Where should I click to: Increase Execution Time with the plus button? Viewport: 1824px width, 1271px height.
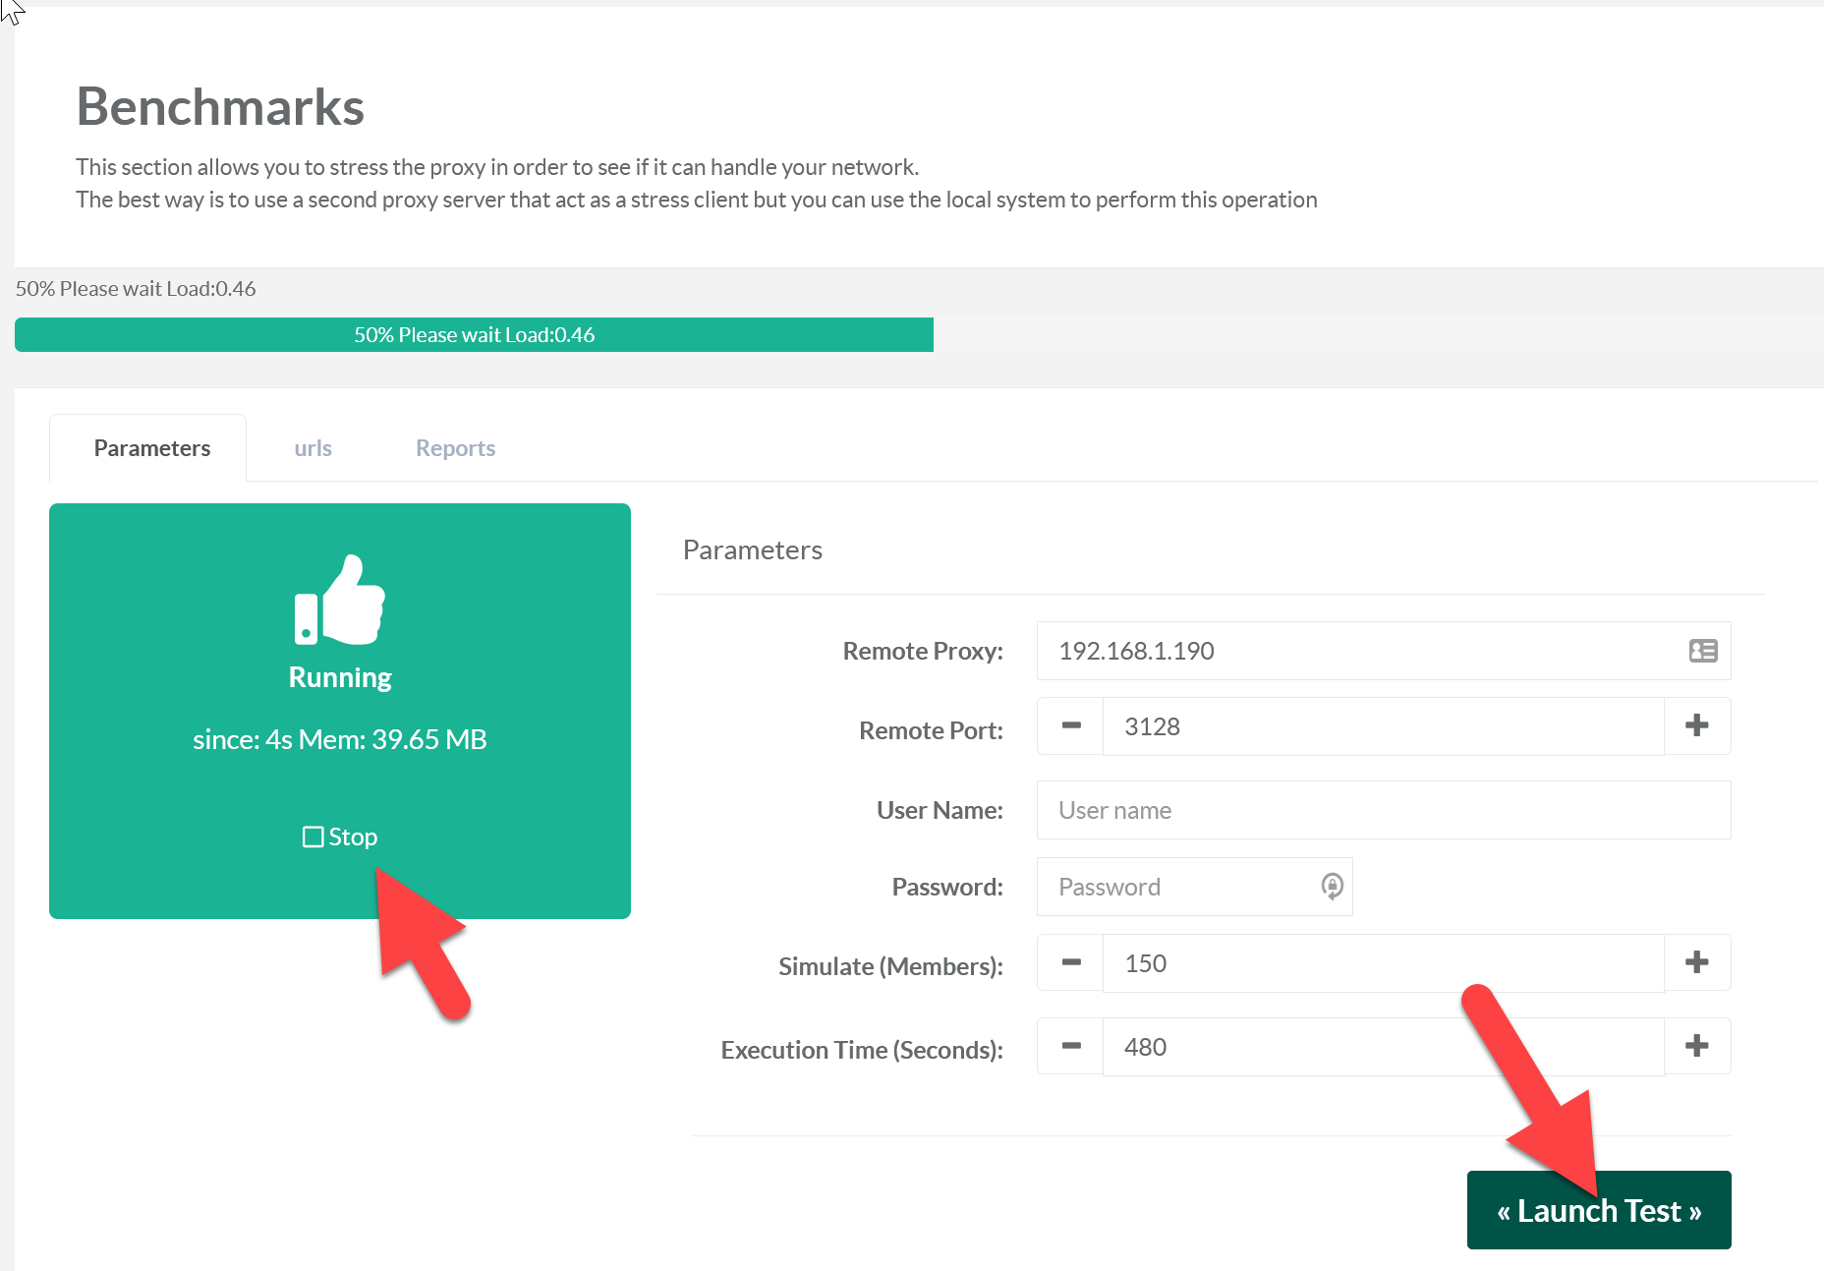coord(1696,1047)
